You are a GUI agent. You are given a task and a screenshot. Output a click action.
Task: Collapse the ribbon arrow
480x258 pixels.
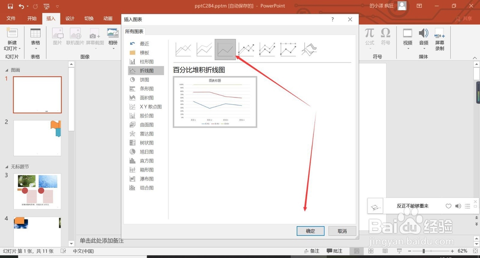point(475,58)
